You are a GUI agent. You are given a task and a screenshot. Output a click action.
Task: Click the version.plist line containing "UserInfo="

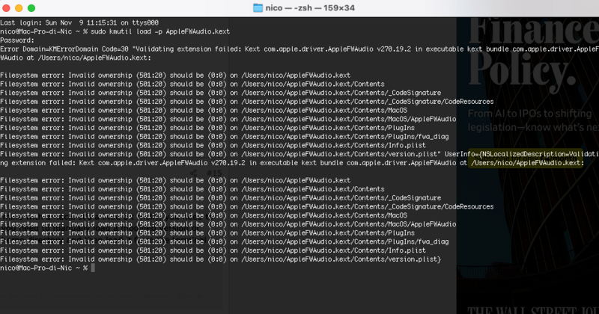(x=299, y=154)
